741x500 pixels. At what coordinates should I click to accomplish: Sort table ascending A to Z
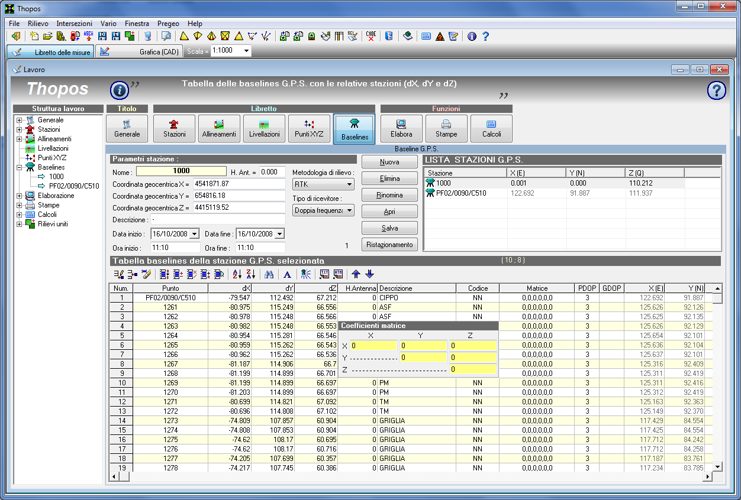coord(237,274)
